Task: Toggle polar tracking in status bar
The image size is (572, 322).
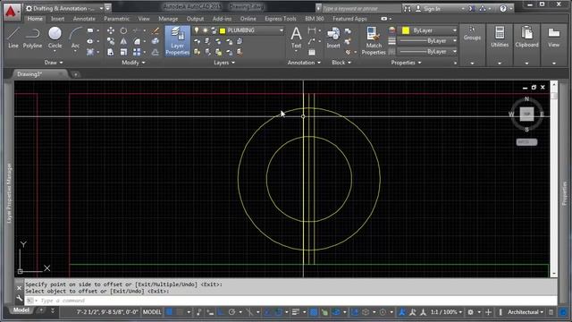Action: click(x=231, y=312)
